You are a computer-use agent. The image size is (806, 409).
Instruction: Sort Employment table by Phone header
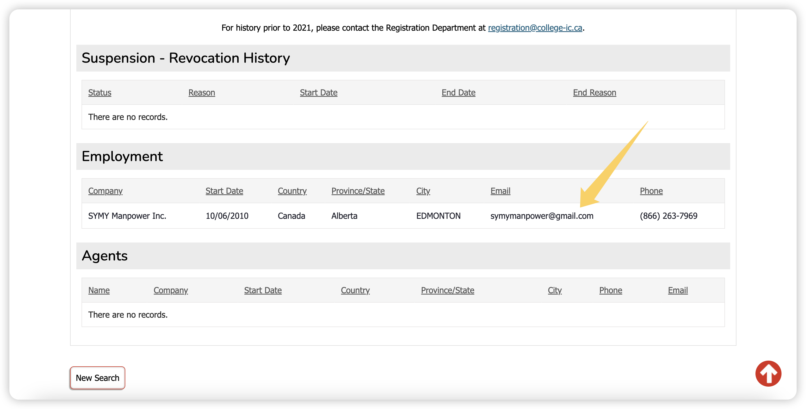pos(651,191)
